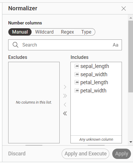
Task: Switch to Regex column selection
Action: click(68, 32)
